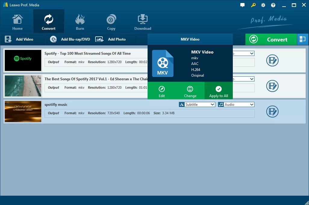Open the Home module
Viewport: 309px width, 205px height.
tap(17, 22)
